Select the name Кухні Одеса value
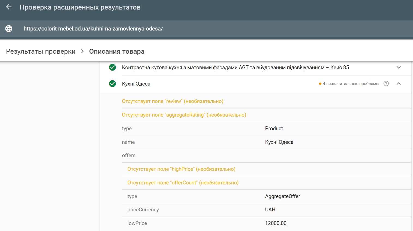Screen dimensions: 413x231 (279, 142)
